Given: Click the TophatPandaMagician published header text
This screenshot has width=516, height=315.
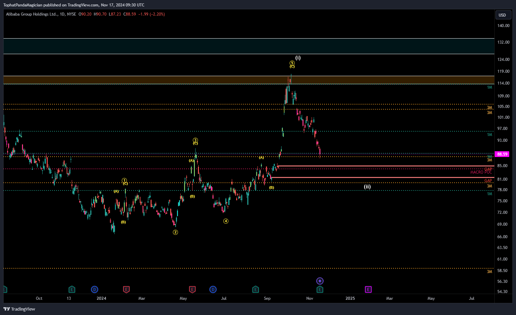Looking at the screenshot, I should tap(74, 5).
